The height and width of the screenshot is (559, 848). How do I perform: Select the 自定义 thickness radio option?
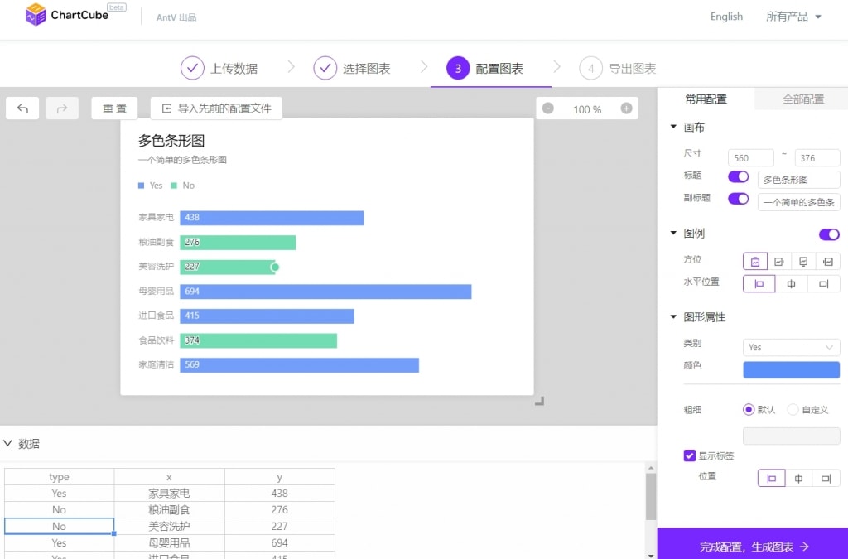point(793,409)
